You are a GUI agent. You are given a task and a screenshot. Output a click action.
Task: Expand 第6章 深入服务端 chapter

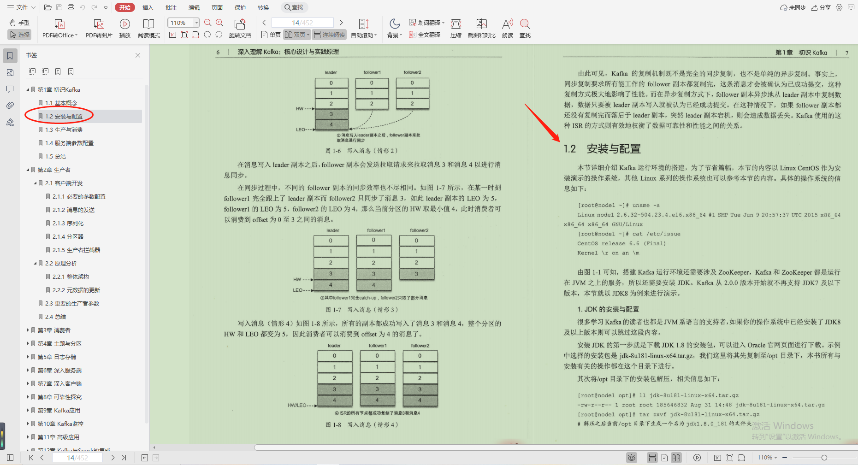point(28,370)
